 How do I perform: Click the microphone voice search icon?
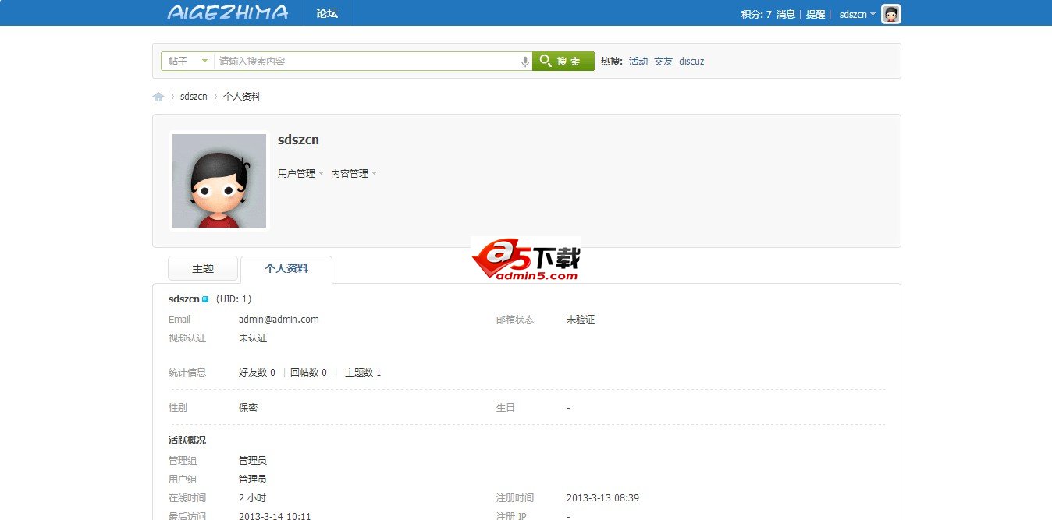[x=525, y=62]
